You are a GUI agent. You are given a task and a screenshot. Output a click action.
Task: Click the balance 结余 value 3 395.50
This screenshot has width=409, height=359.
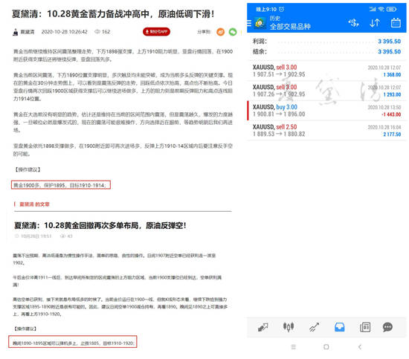pos(389,51)
